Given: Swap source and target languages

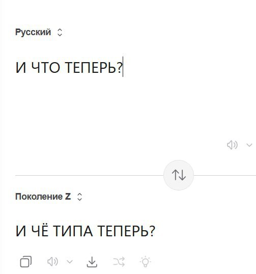Looking at the screenshot, I should click(179, 175).
